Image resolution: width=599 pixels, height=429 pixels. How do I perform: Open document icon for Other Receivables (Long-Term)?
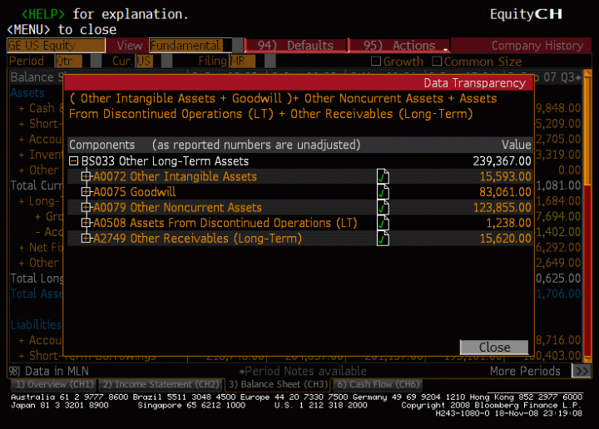(x=383, y=239)
